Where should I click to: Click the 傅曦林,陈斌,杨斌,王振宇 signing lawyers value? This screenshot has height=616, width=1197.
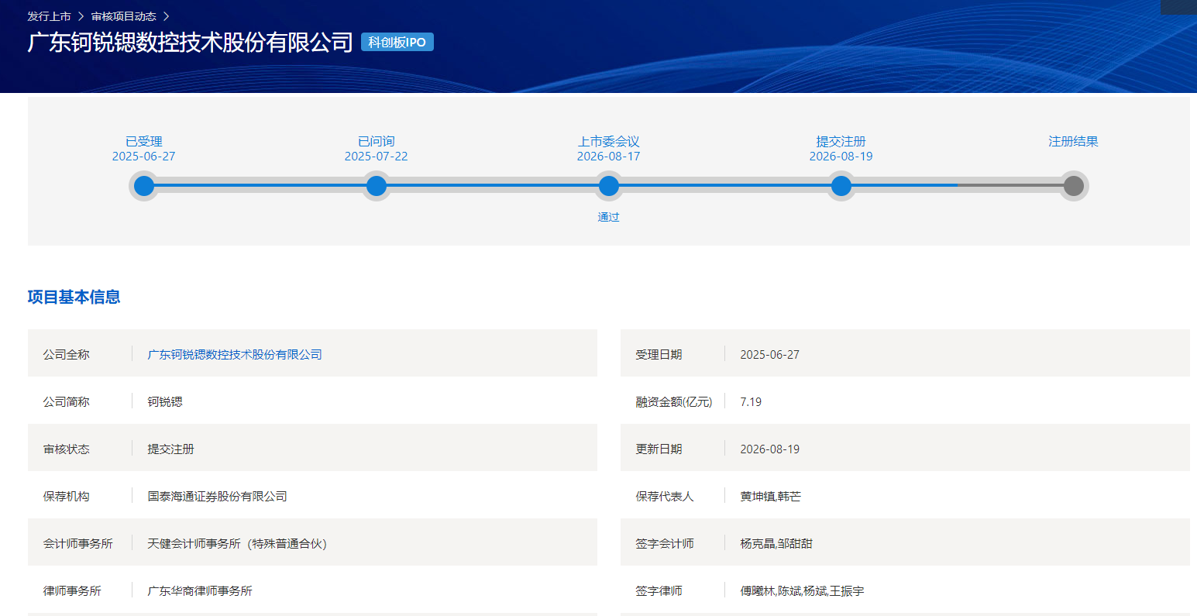pyautogui.click(x=803, y=591)
